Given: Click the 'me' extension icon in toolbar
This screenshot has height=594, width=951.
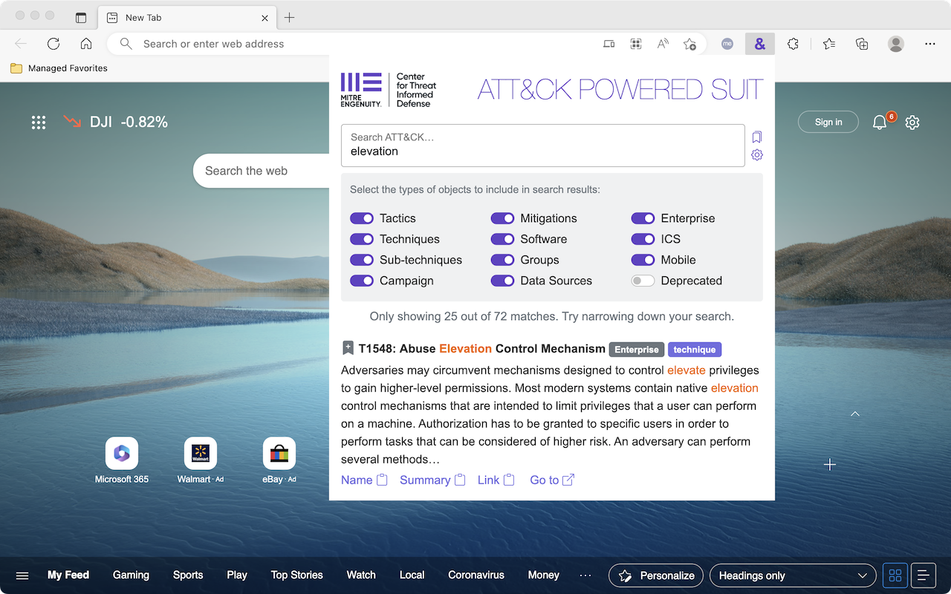Looking at the screenshot, I should pos(727,44).
